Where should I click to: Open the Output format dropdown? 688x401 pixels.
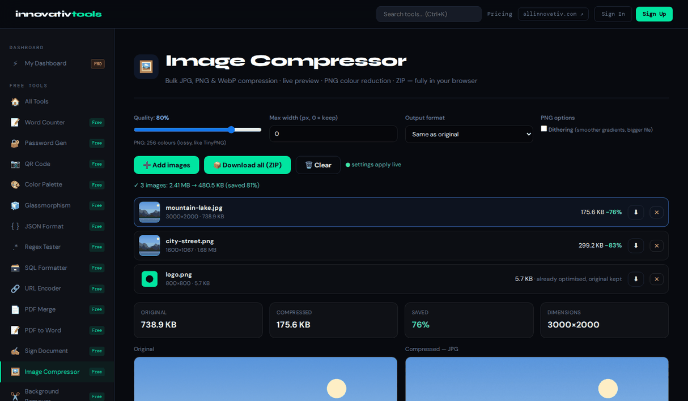[469, 134]
